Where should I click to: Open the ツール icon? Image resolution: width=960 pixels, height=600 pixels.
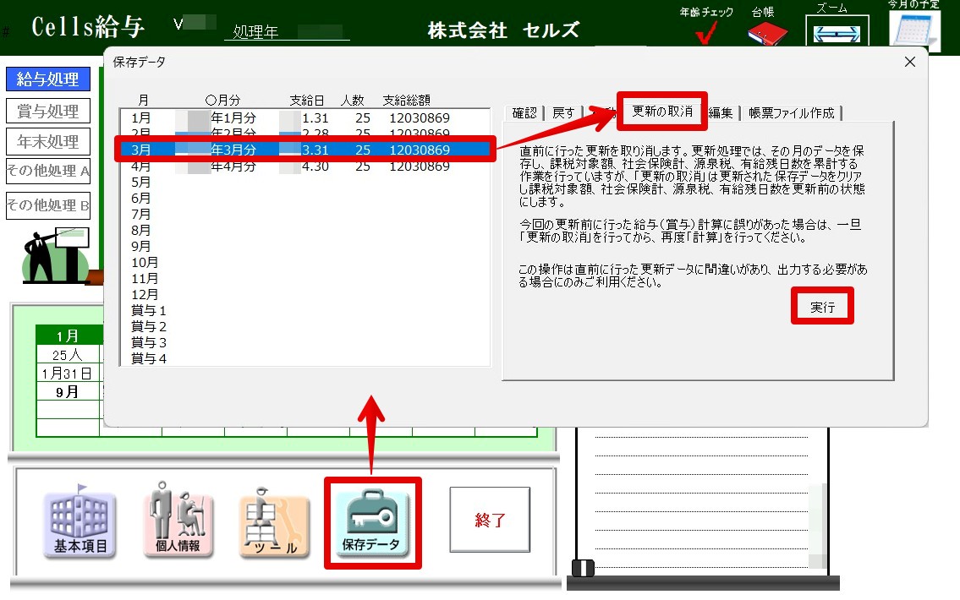[x=274, y=523]
